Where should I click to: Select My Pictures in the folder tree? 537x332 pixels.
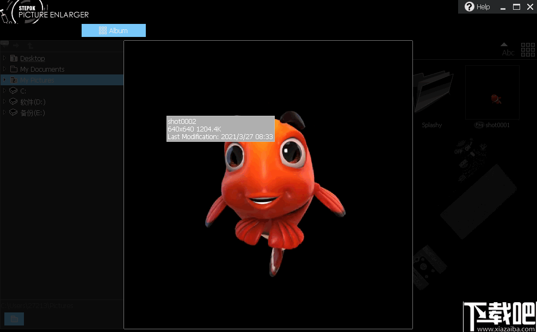coord(37,80)
